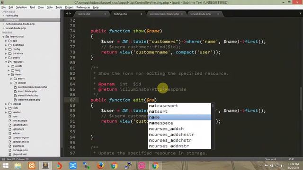Open the 'Spaces: 4' indentation setting
The image size is (303, 170).
click(x=270, y=159)
